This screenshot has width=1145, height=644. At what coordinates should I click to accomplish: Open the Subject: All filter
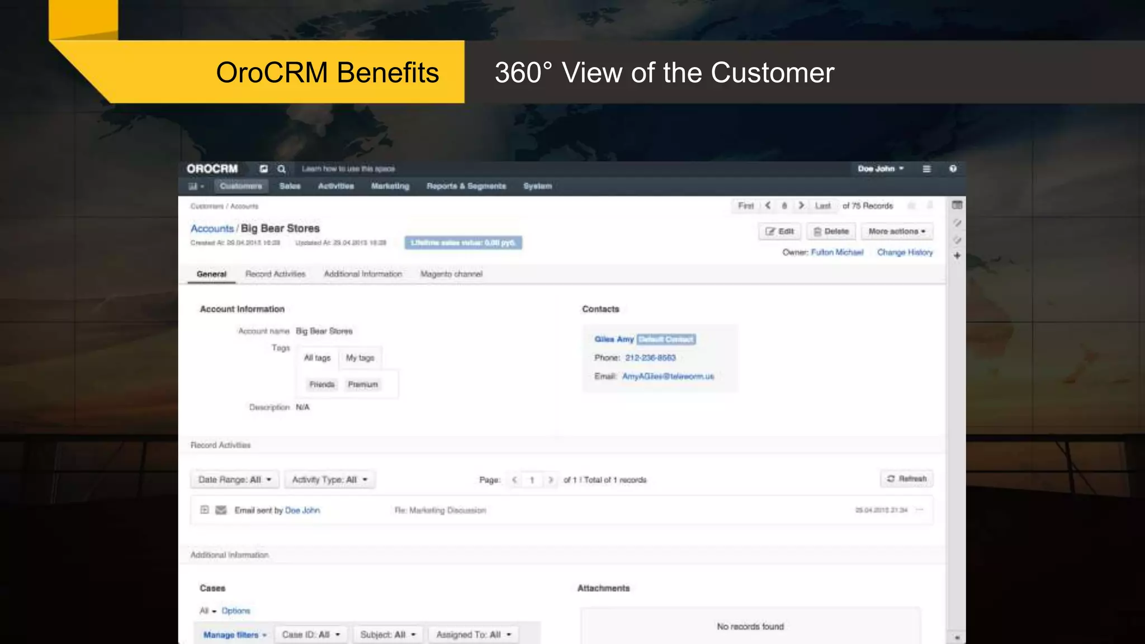[x=388, y=635]
